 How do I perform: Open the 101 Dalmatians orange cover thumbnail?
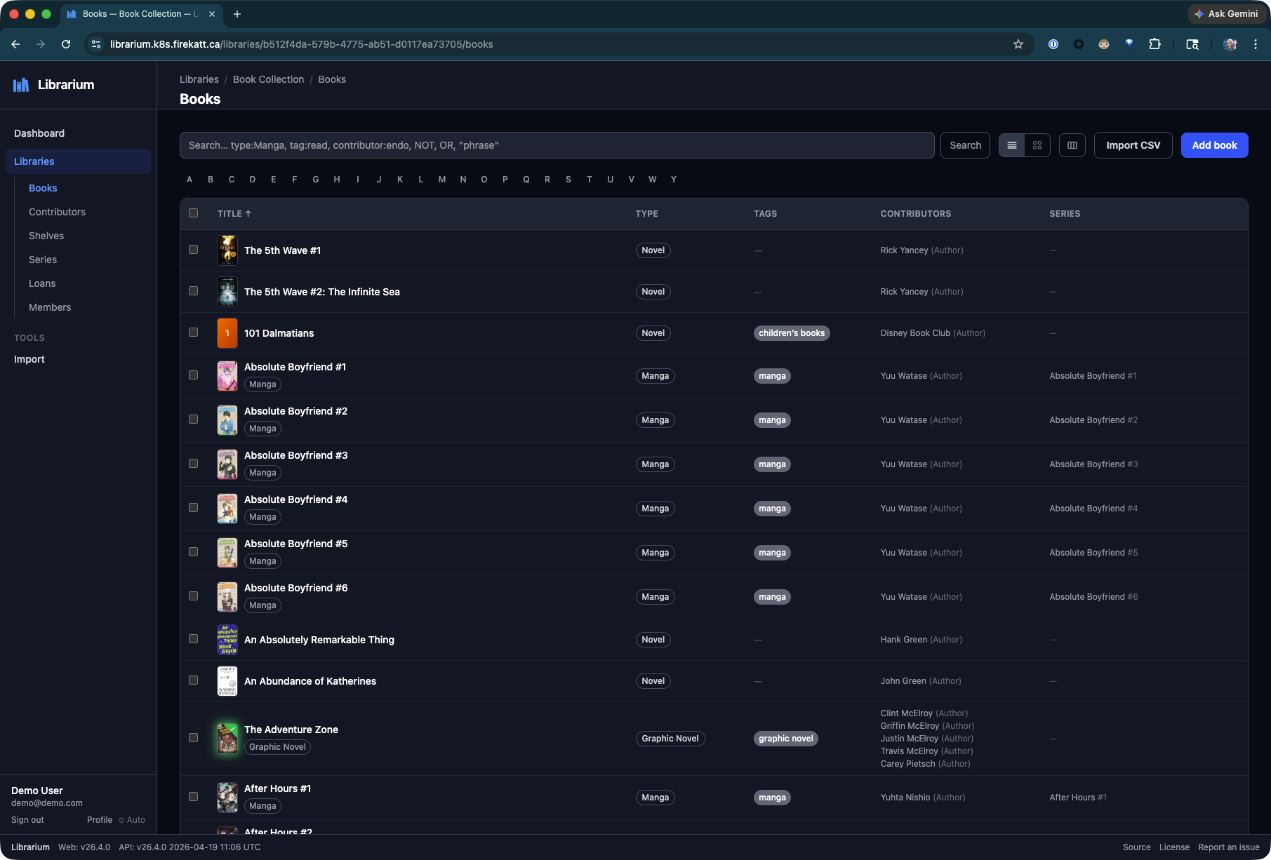[227, 333]
